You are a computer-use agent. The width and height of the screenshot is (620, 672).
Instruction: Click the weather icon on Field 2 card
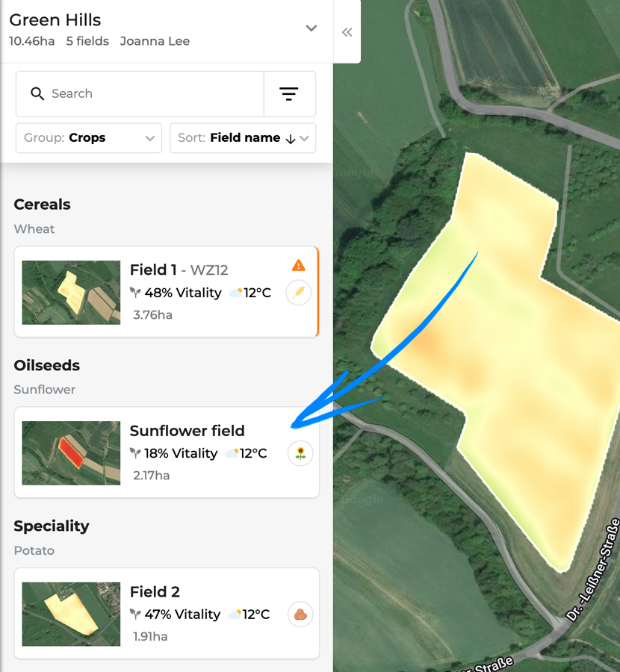(x=233, y=614)
